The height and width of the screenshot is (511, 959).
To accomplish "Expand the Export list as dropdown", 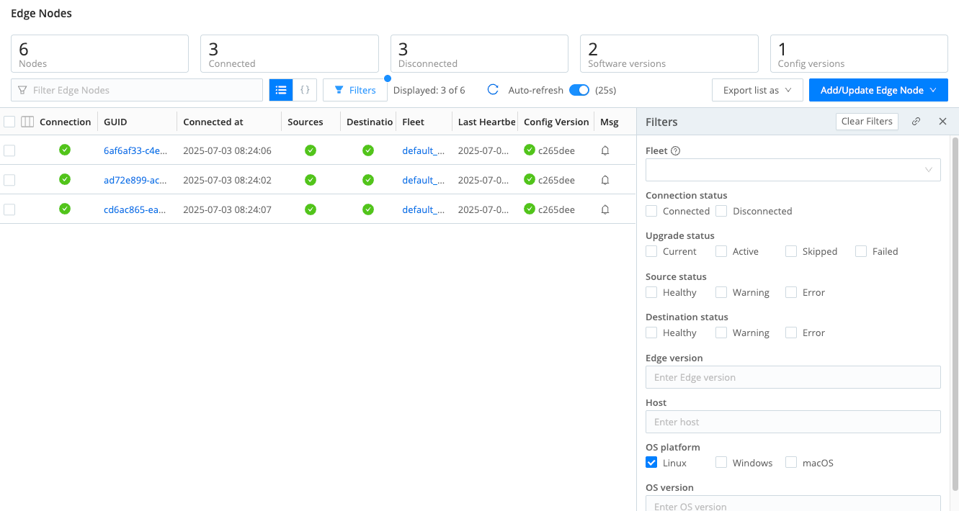I will (757, 90).
